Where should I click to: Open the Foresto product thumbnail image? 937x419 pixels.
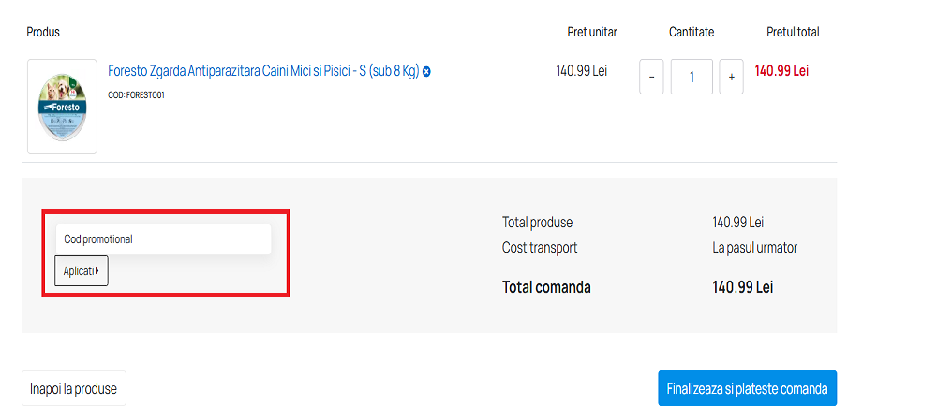[62, 107]
